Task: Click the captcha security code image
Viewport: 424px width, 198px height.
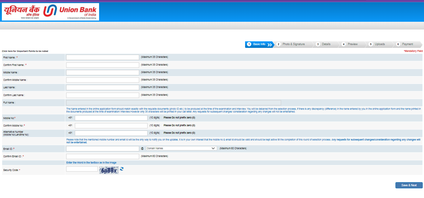Action: click(109, 170)
